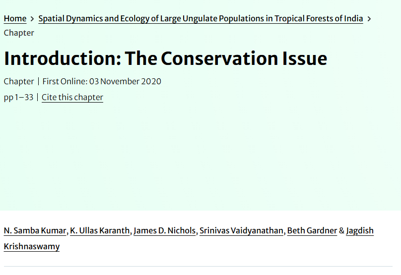Open author N. Samba Kumar
Screen dimensions: 401x275
tap(35, 230)
